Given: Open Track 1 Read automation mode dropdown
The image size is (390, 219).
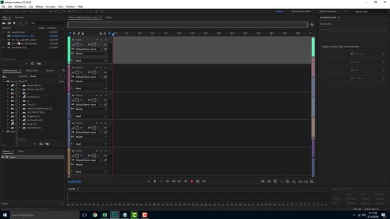Looking at the screenshot, I should coord(91,61).
